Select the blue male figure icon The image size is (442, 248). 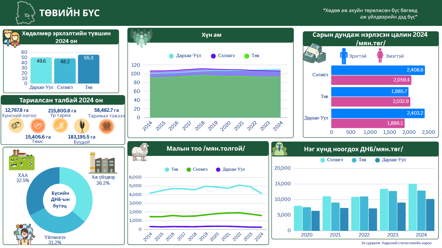coord(344,56)
